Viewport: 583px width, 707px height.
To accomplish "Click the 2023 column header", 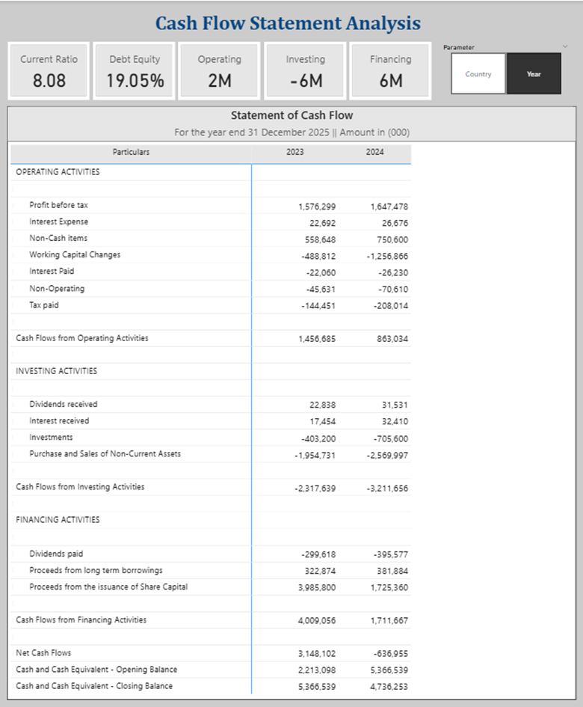I will [294, 152].
